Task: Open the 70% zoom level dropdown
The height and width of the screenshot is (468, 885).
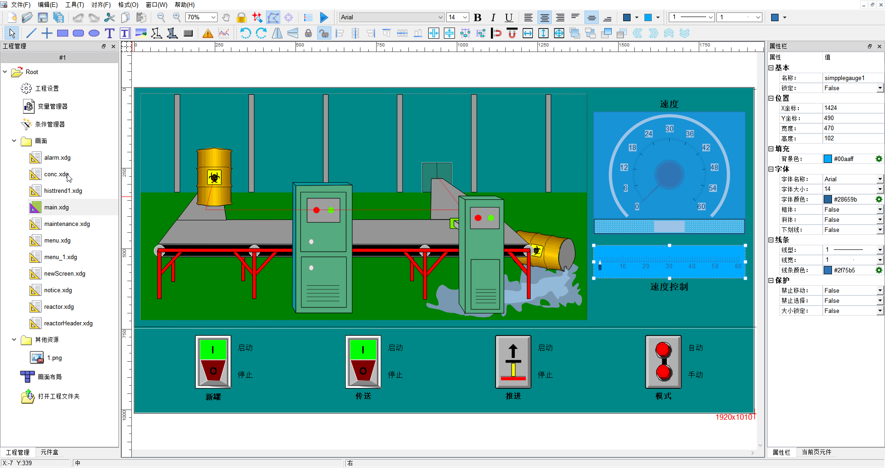Action: pyautogui.click(x=213, y=17)
